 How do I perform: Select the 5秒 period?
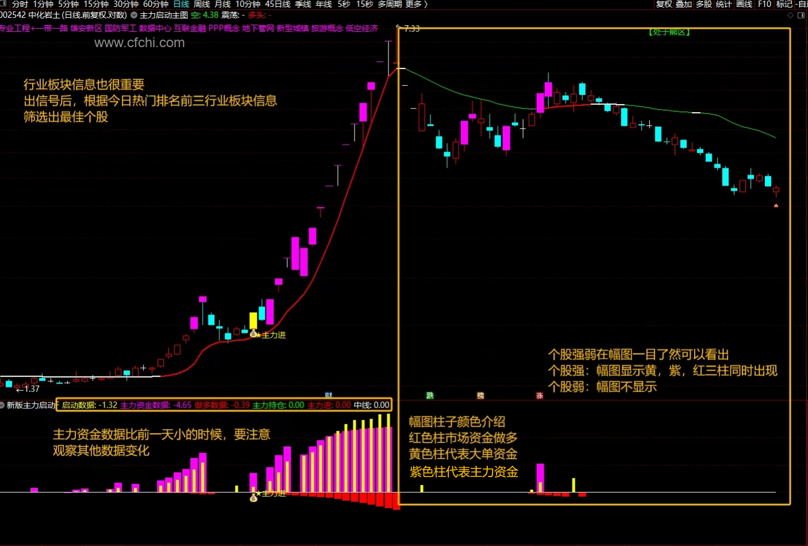pos(344,4)
